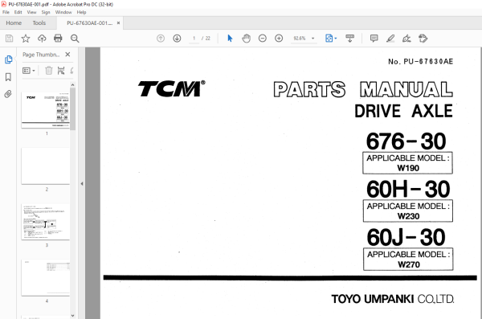Expand fit page options dropdown
Screen dimensions: 482x319
[335, 38]
